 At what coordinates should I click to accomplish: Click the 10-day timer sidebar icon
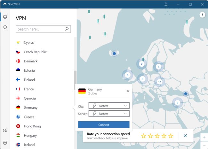pos(5,131)
